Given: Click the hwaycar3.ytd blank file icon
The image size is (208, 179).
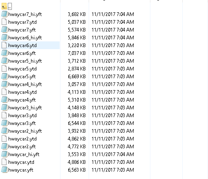Looking at the screenshot, I should tap(4, 115).
